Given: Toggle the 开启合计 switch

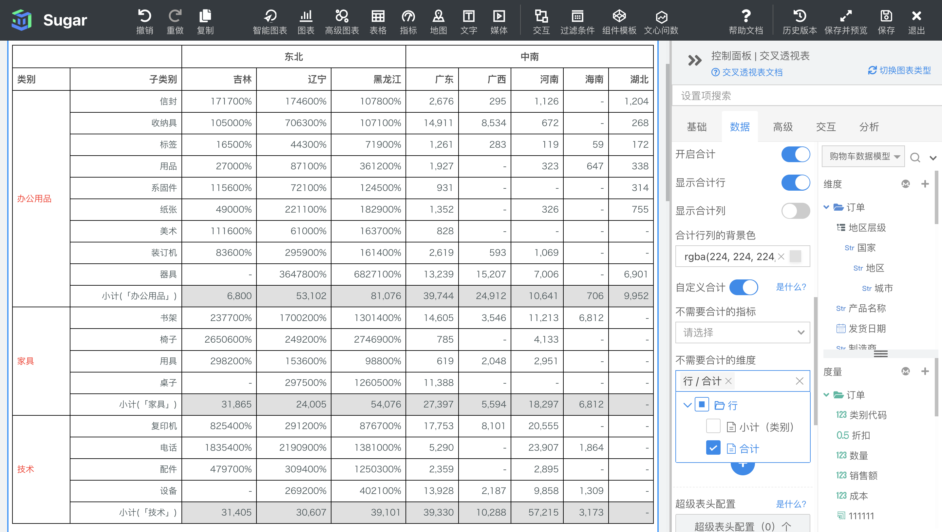Looking at the screenshot, I should 795,154.
